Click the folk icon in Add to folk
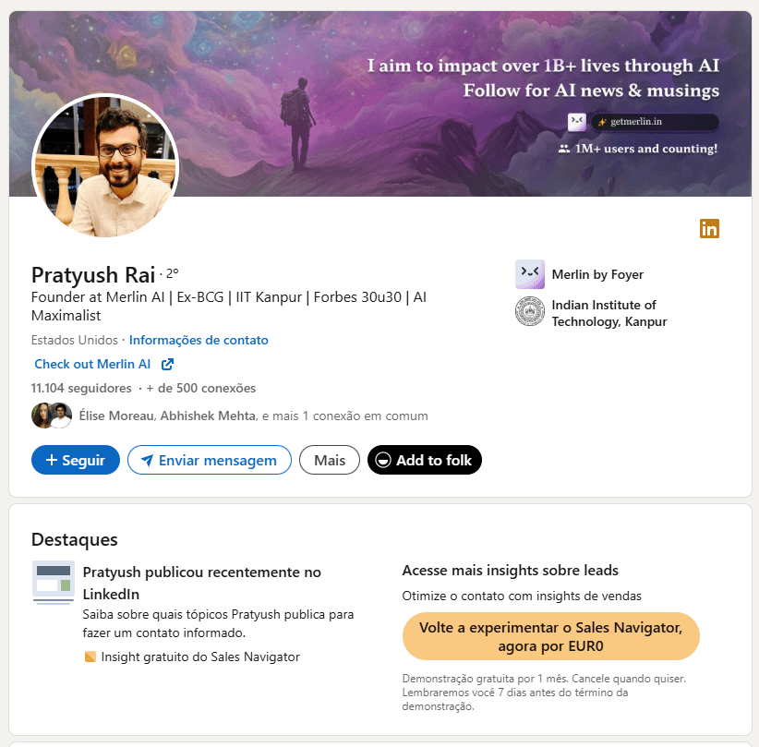Screen dimensions: 759x747 tap(383, 460)
